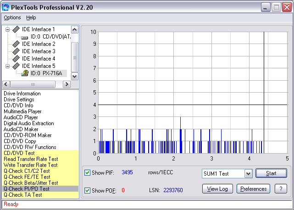Image resolution: width=294 pixels, height=210 pixels.
Task: Click IDE Interface 4 chip icon
Action: tap(16, 59)
